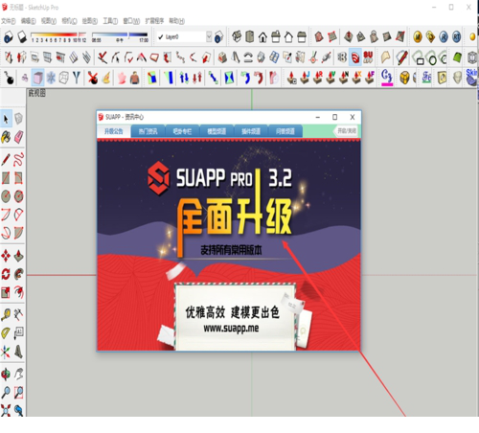Click the black bomb plugin icon
This screenshot has height=433, width=479.
point(9,78)
